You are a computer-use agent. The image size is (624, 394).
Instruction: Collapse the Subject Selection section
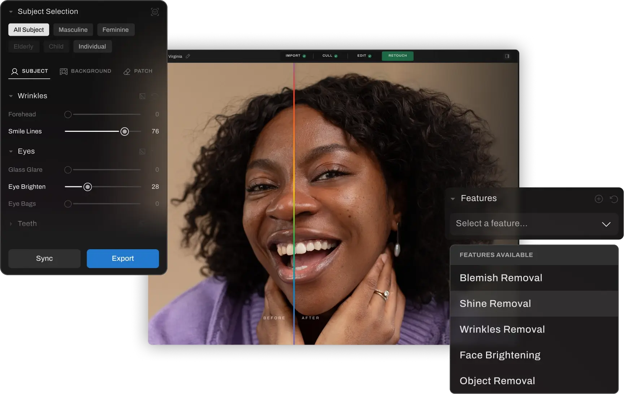11,12
